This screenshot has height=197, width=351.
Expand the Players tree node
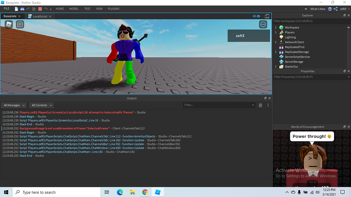click(x=276, y=32)
